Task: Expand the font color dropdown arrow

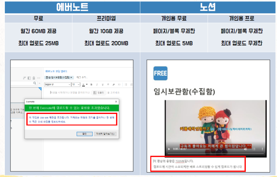Action: coord(87,84)
